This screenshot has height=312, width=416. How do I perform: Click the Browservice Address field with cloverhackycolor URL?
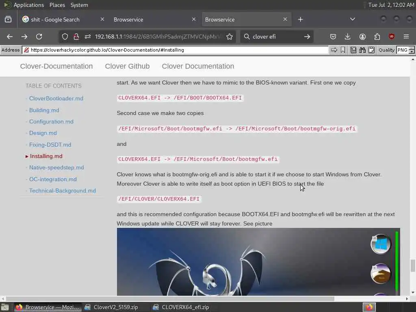click(175, 50)
